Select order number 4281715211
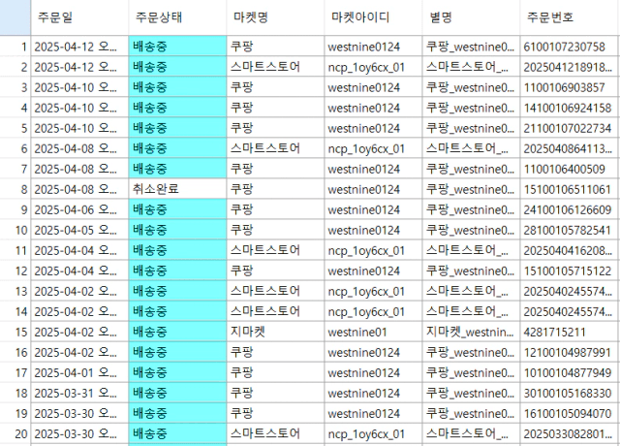 pos(570,331)
